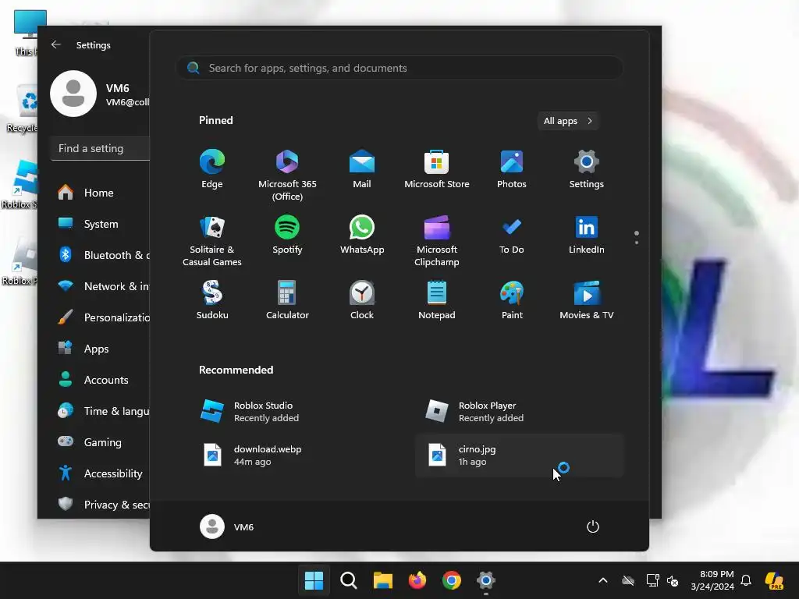This screenshot has height=599, width=799.
Task: Open the Calculator app
Action: coord(287,300)
